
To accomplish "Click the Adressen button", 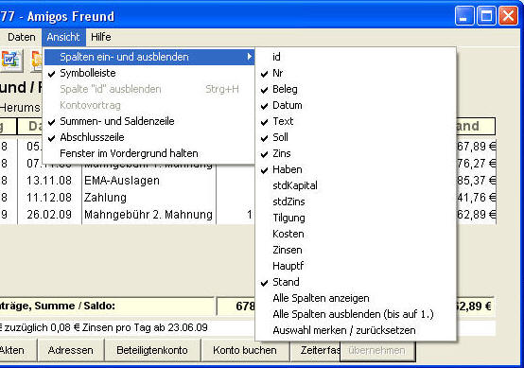I will pos(71,350).
